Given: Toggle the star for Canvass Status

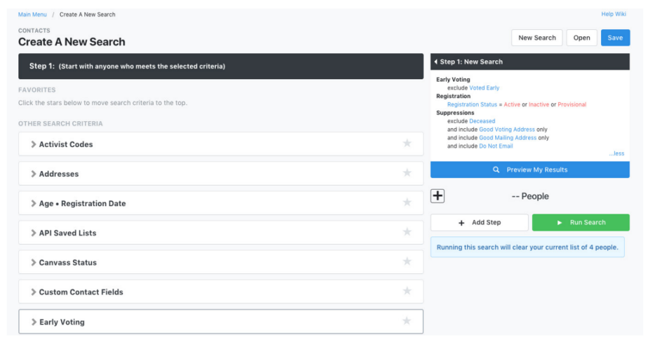Looking at the screenshot, I should coord(407,262).
